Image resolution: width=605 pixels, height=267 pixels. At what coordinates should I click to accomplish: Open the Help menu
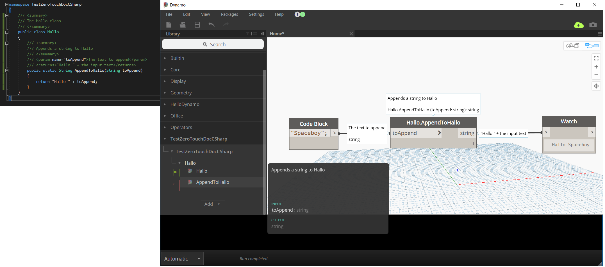point(279,14)
